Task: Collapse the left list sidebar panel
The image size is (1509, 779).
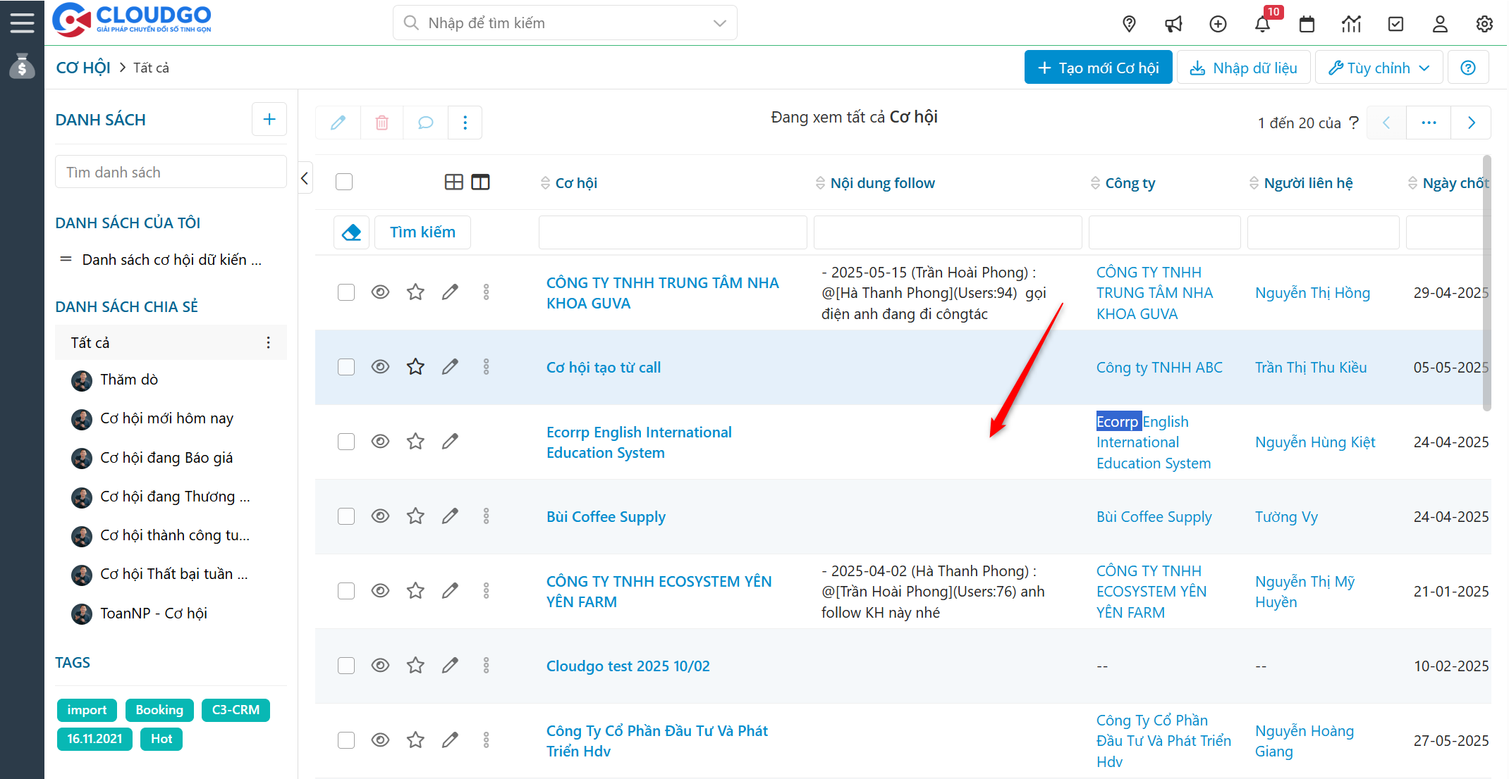Action: click(305, 178)
